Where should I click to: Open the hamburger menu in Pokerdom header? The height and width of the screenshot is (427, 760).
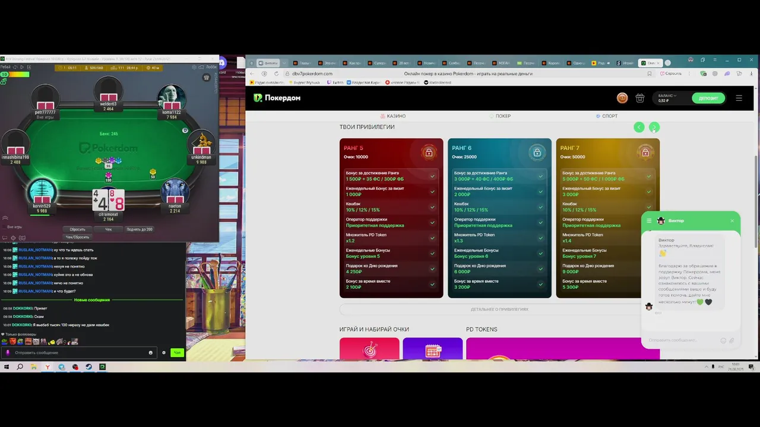(x=739, y=98)
